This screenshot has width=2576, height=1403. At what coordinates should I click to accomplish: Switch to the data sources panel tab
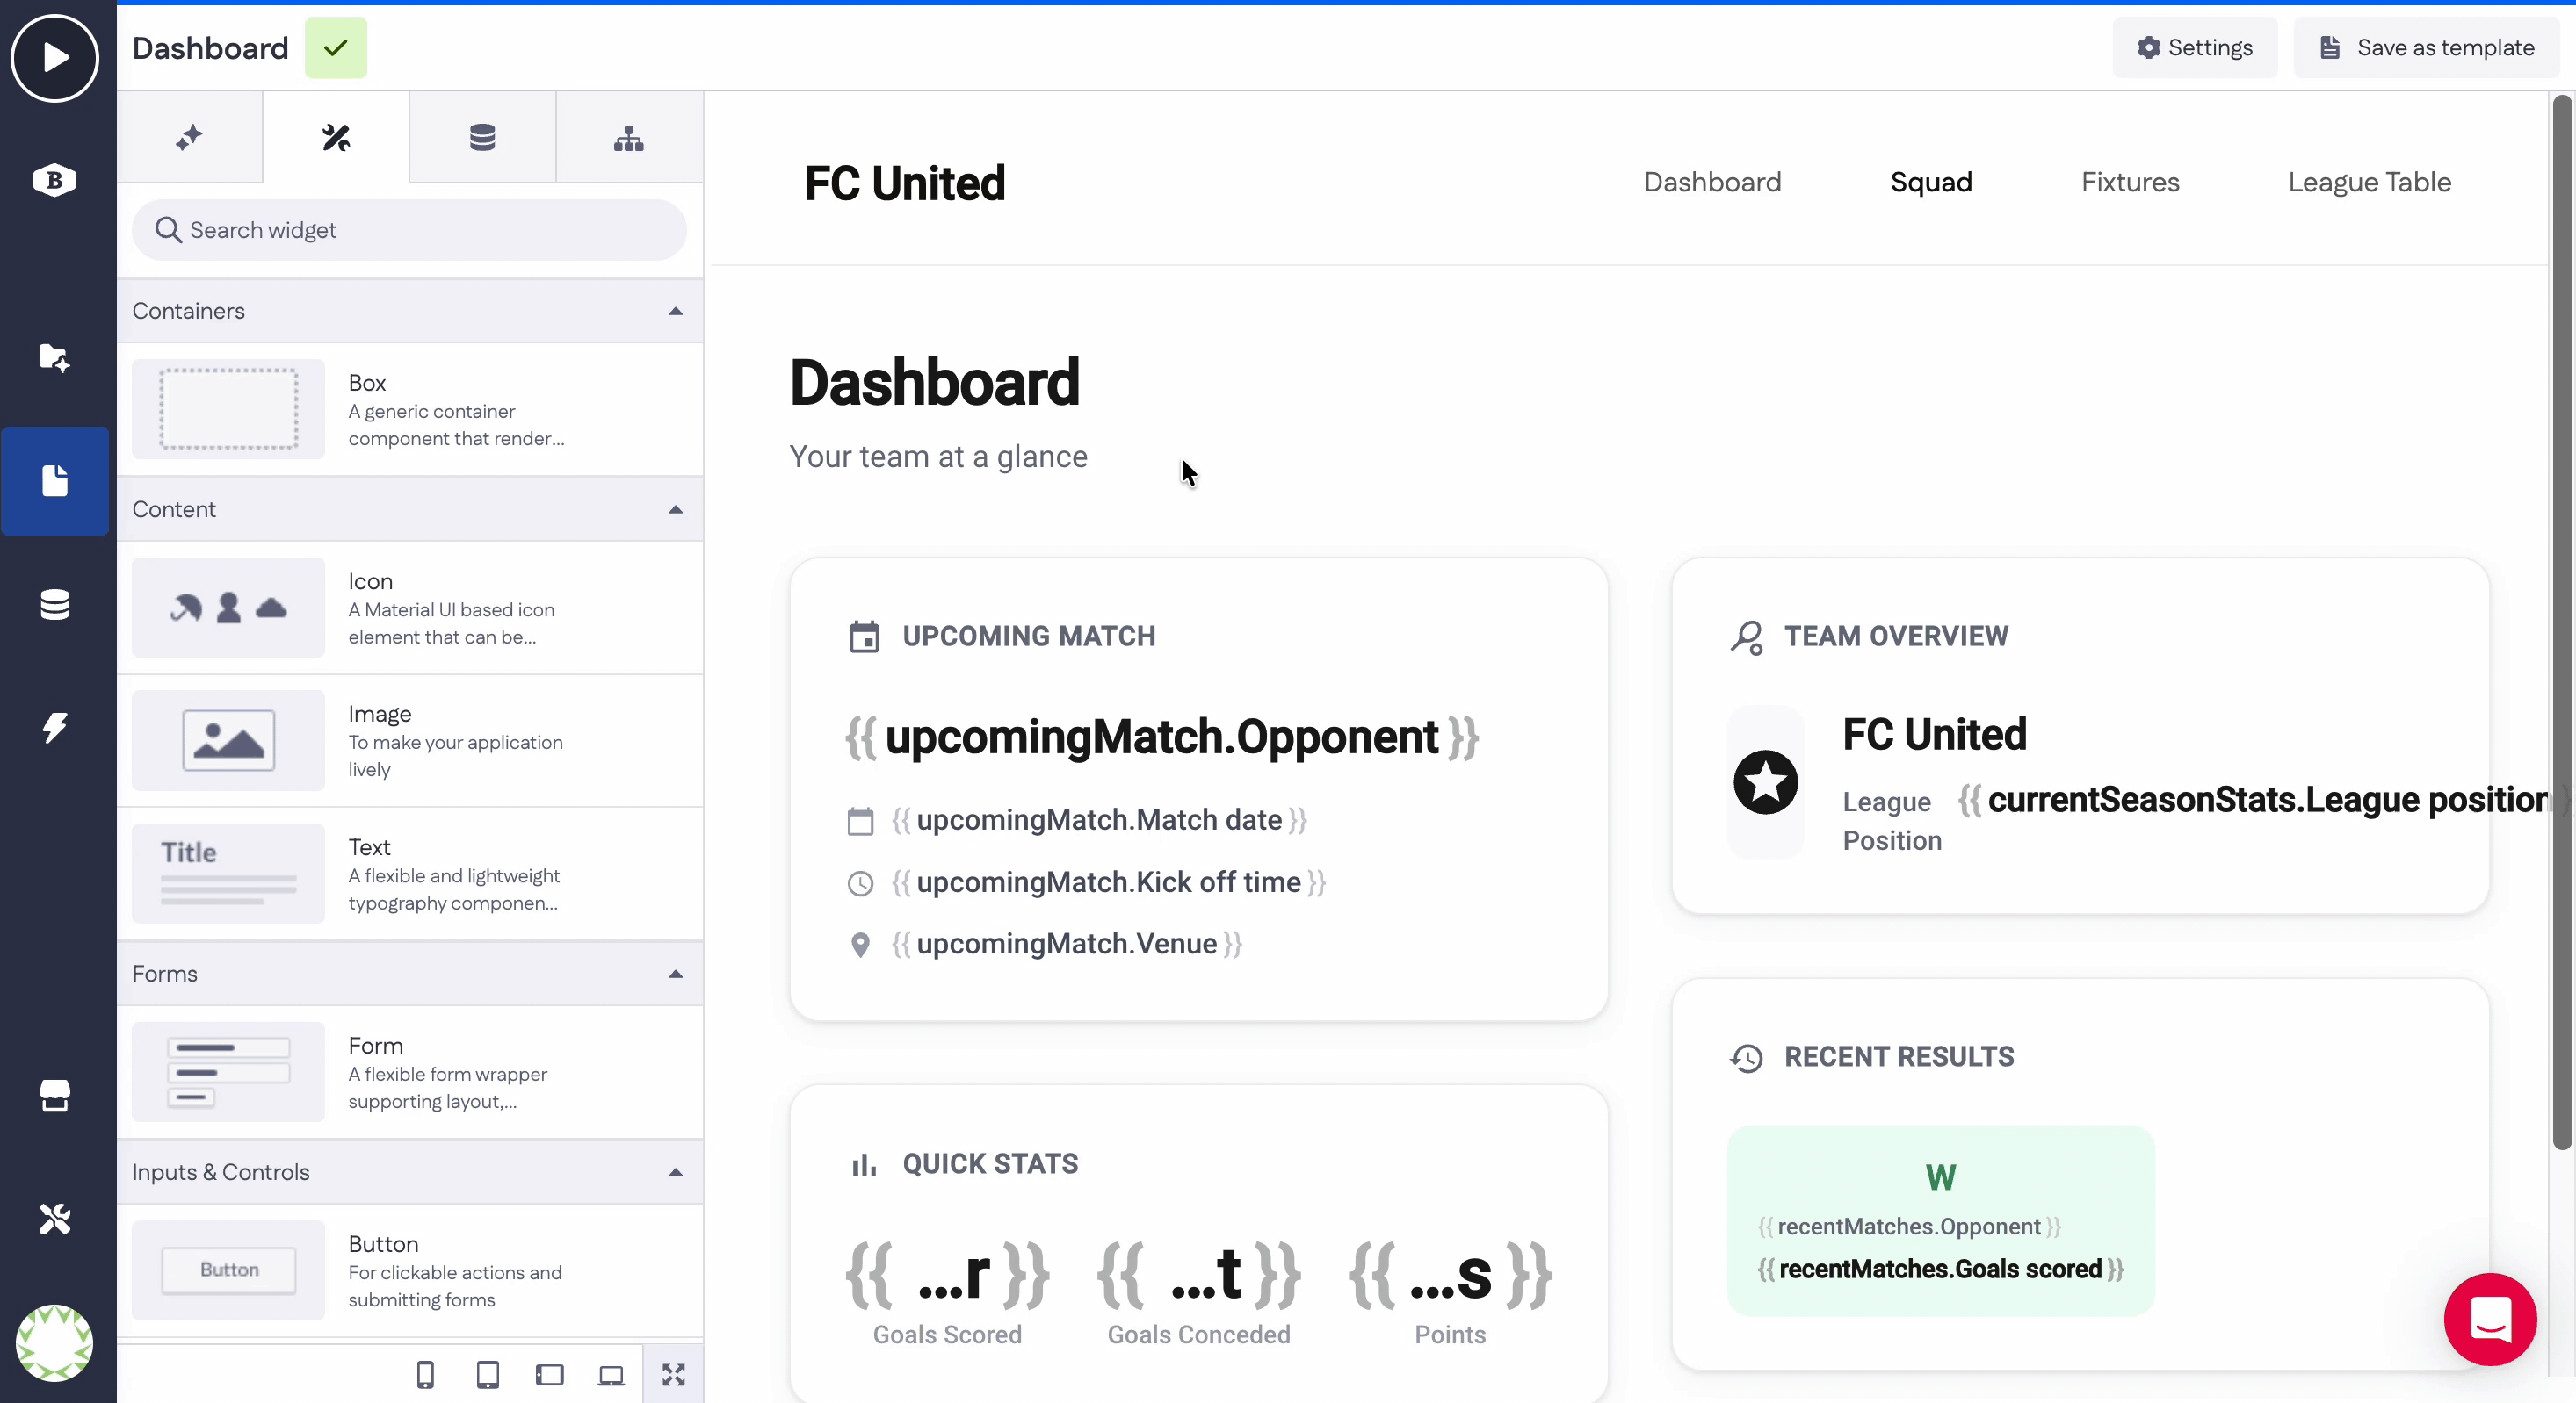coord(482,138)
